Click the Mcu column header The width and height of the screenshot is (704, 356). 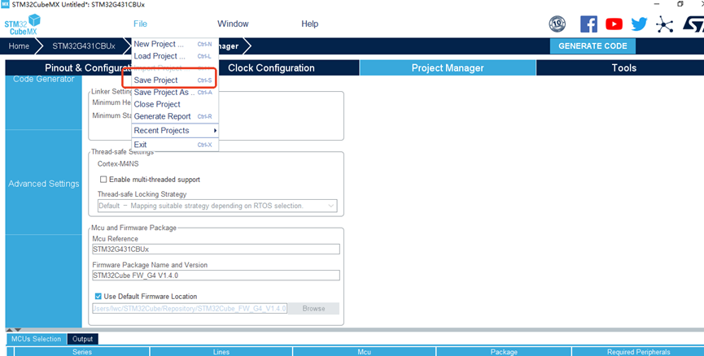pos(364,352)
